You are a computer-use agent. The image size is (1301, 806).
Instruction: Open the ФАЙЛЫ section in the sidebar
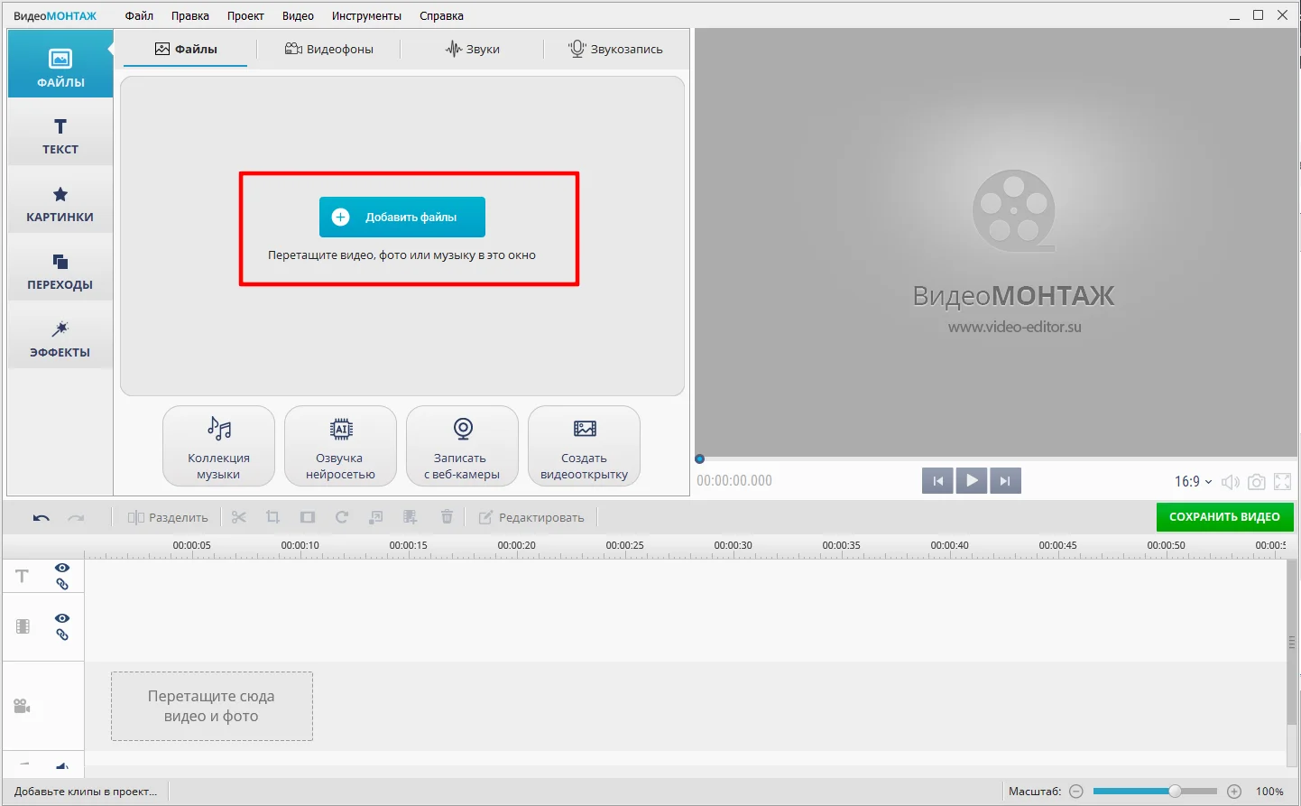[x=60, y=64]
